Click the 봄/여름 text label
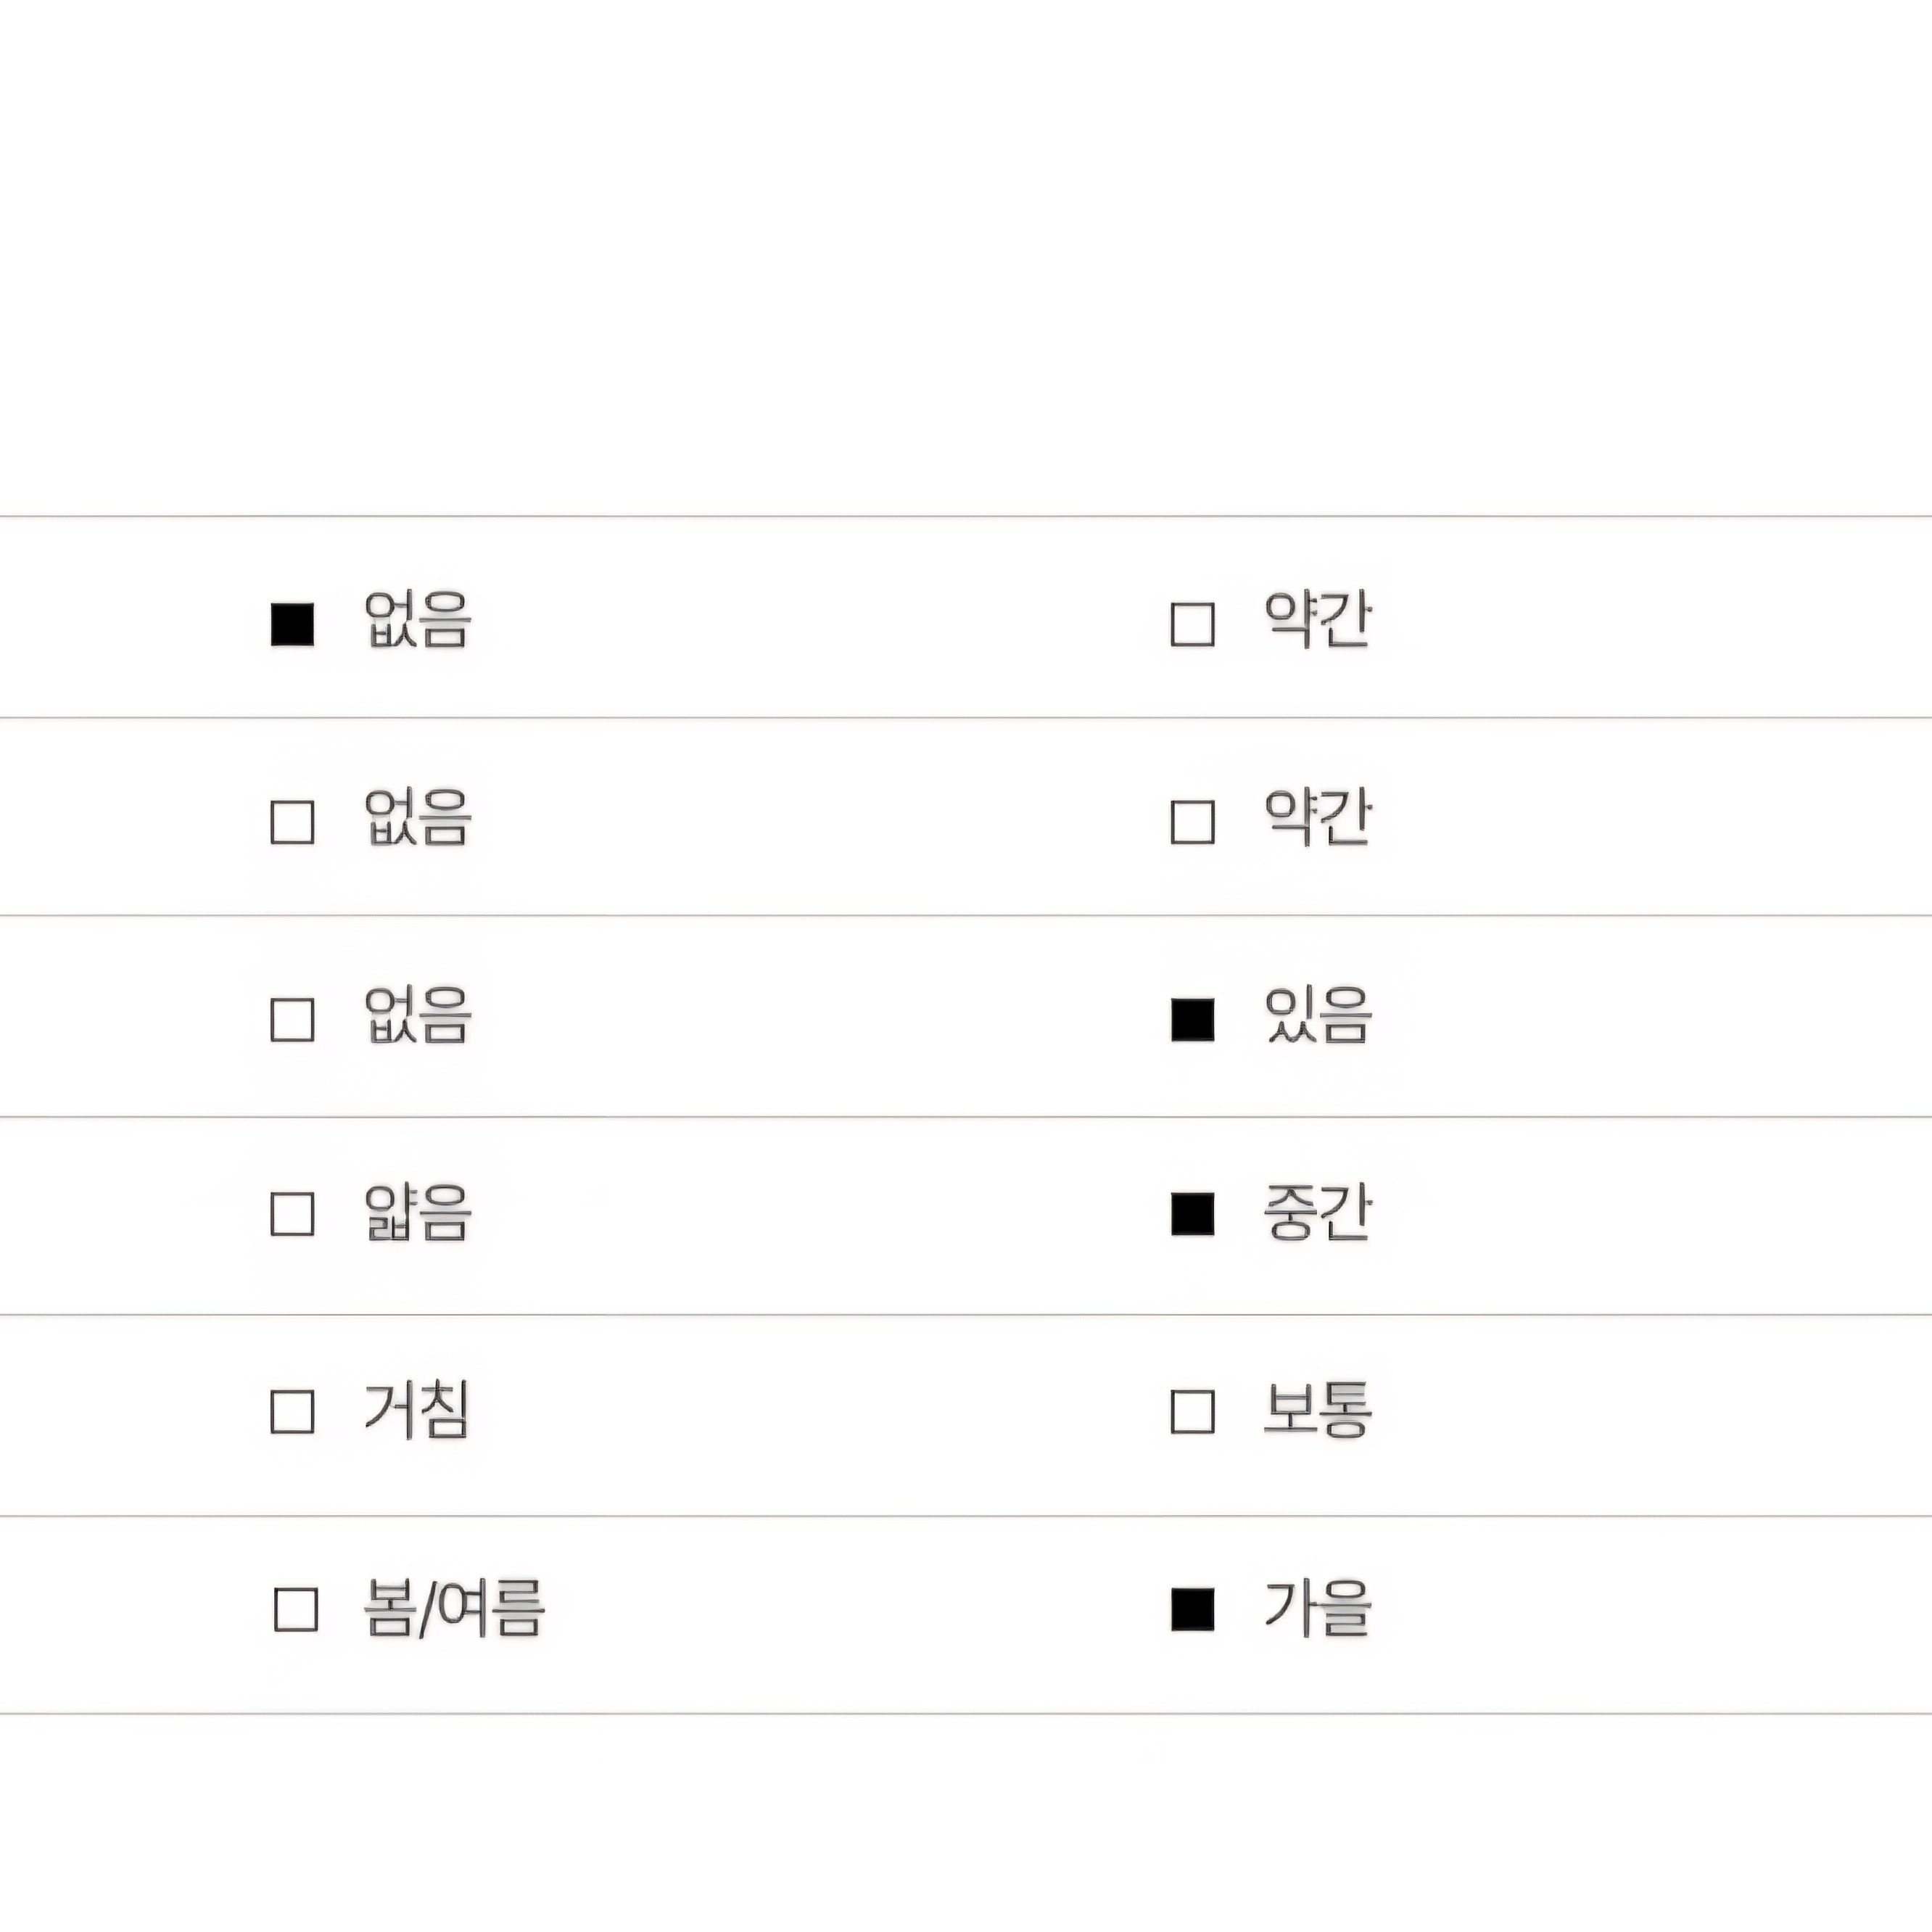This screenshot has width=1932, height=1932. pyautogui.click(x=454, y=1608)
